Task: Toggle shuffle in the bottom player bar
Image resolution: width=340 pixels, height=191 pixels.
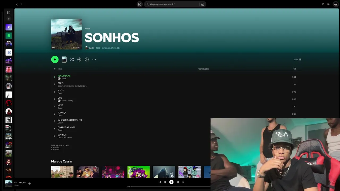Action: coord(160,182)
